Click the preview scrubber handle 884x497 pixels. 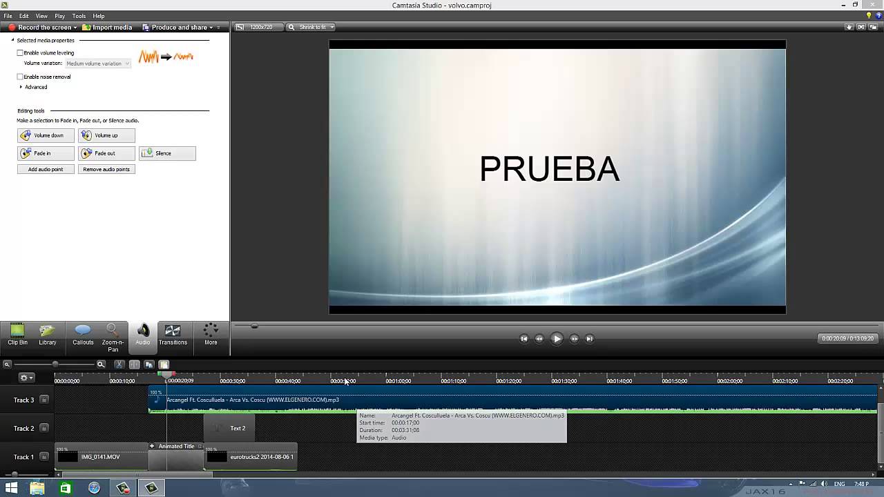point(254,326)
